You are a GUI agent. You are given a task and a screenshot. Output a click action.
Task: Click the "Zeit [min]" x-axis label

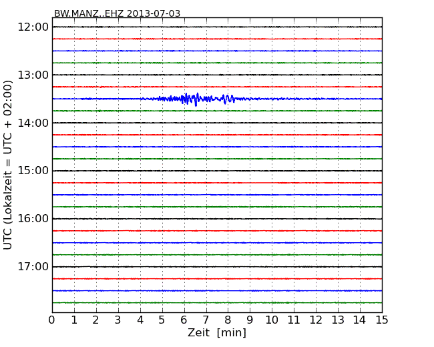217,332
